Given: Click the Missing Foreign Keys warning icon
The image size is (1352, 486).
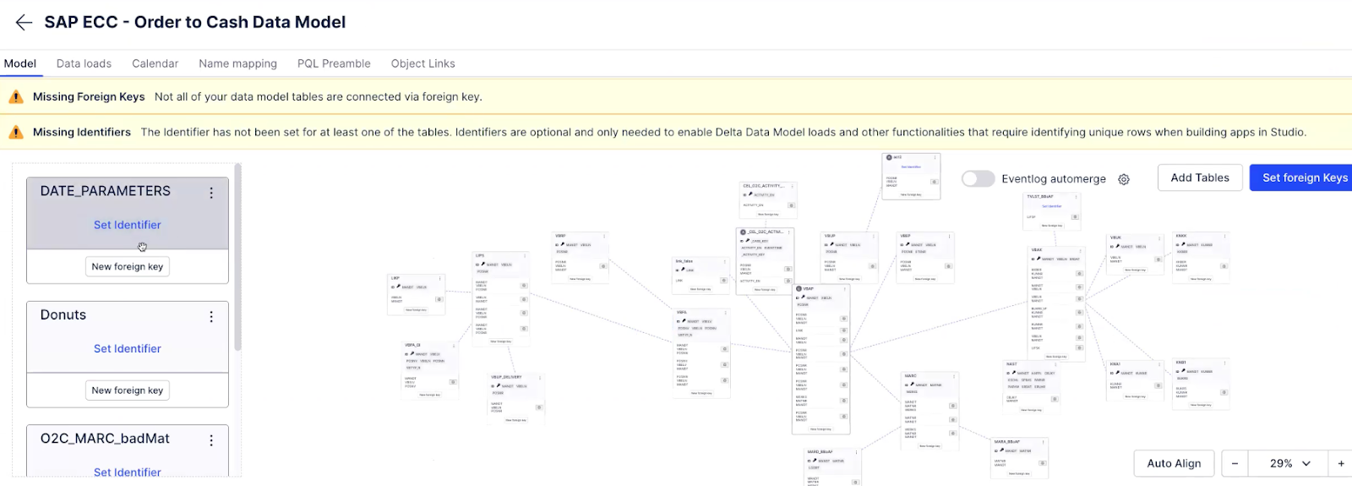Looking at the screenshot, I should pyautogui.click(x=16, y=97).
